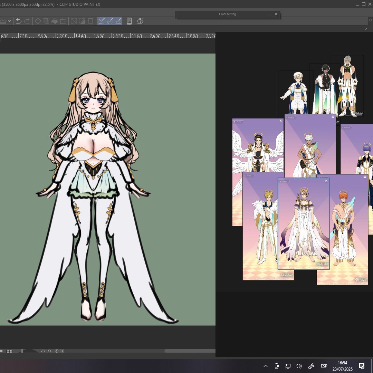Image resolution: width=373 pixels, height=373 pixels.
Task: Toggle Snap to Special Ruler
Action: pyautogui.click(x=110, y=21)
